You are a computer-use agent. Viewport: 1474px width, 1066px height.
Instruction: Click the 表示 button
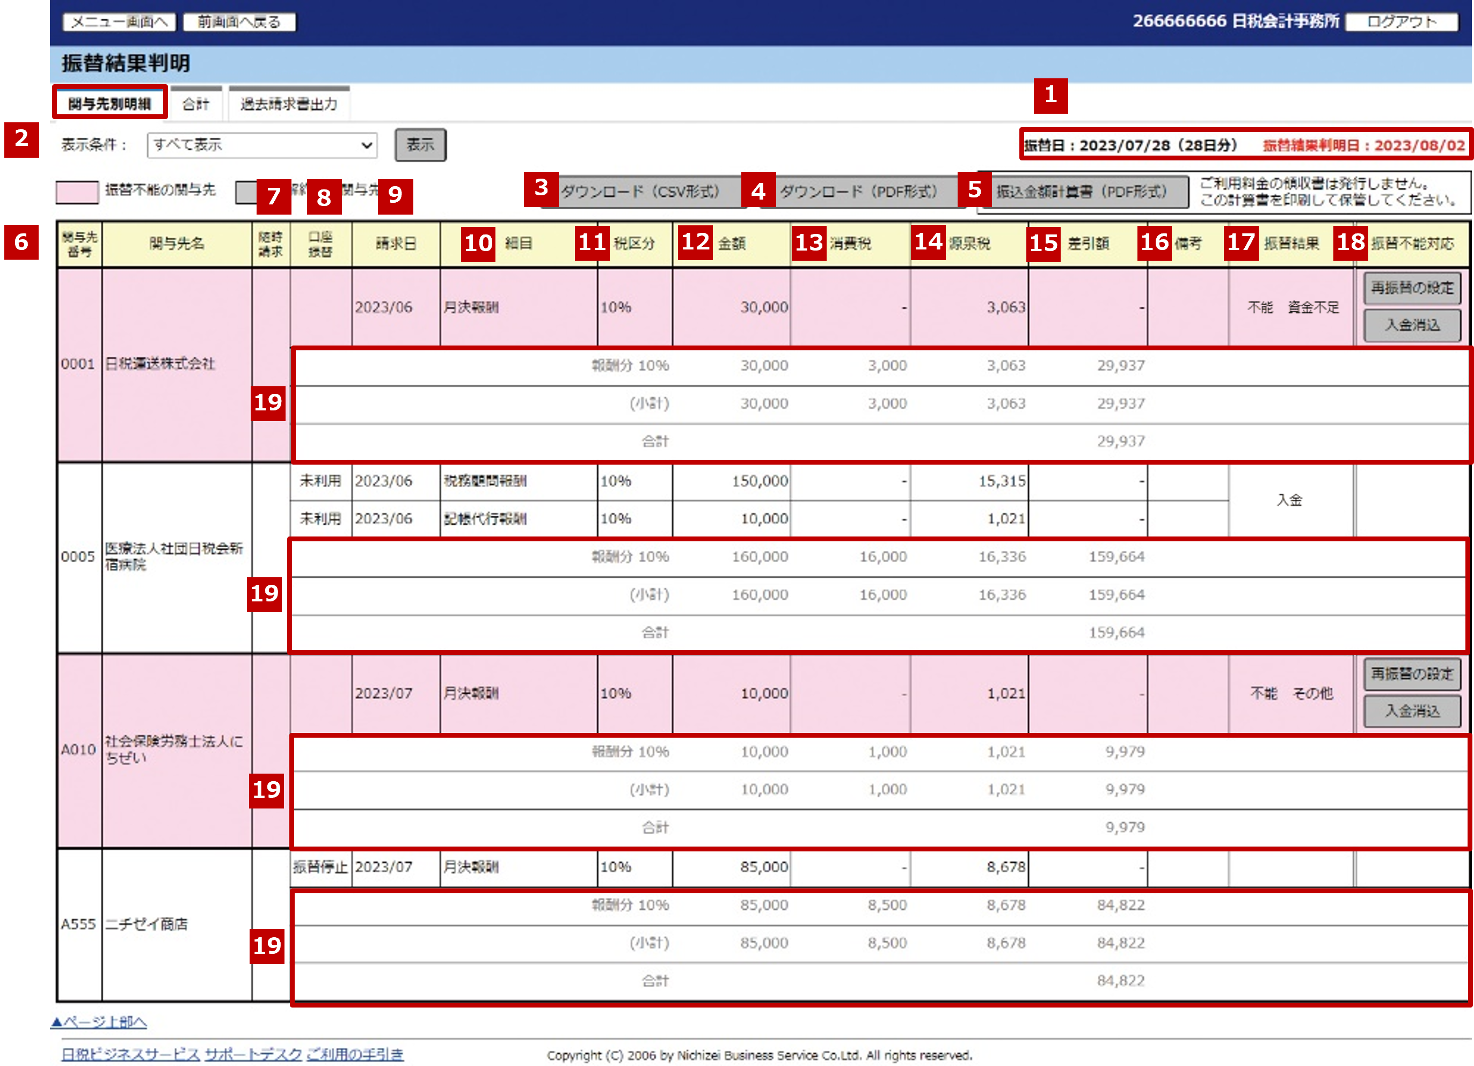[x=420, y=145]
